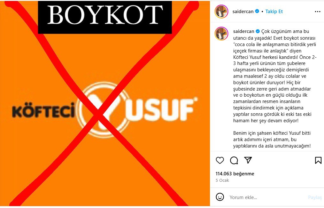Image resolution: width=324 pixels, height=208 pixels.
Task: Open saidercan profile from header username
Action: [x=243, y=12]
